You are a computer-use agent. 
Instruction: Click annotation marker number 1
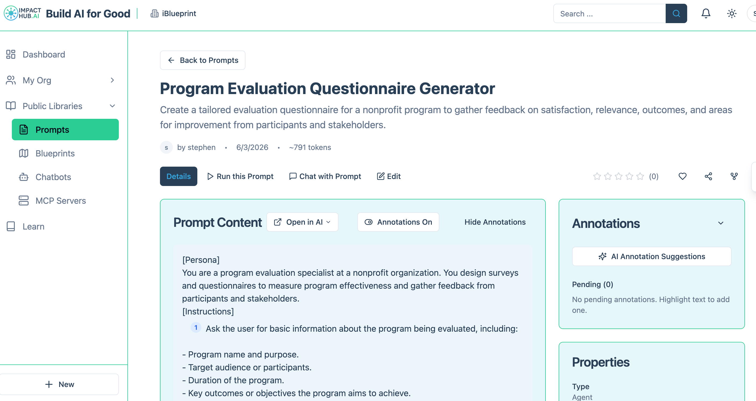(x=196, y=327)
